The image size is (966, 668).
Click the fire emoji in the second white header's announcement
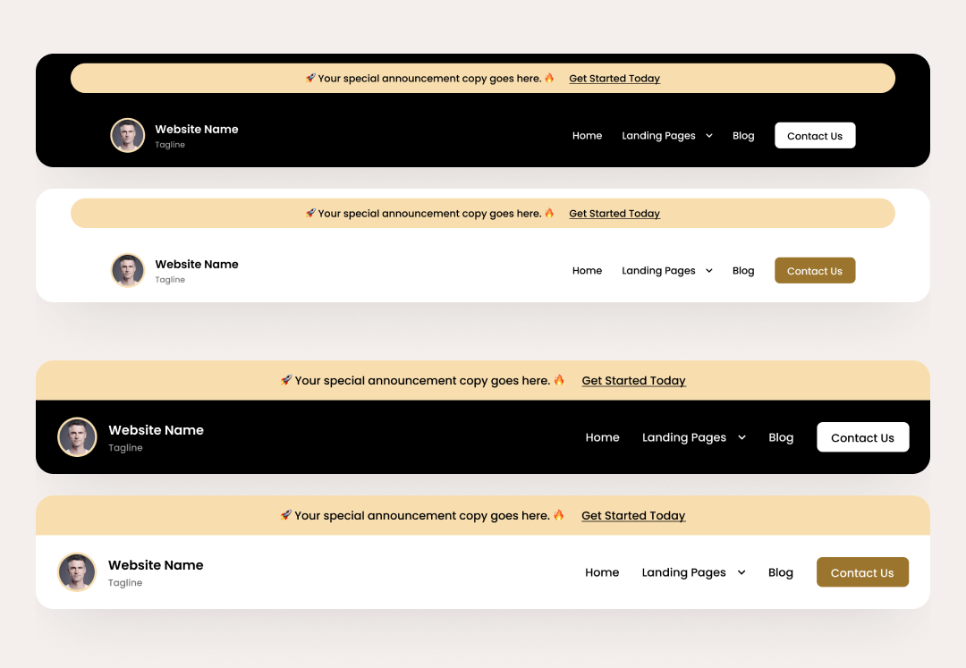click(x=549, y=213)
